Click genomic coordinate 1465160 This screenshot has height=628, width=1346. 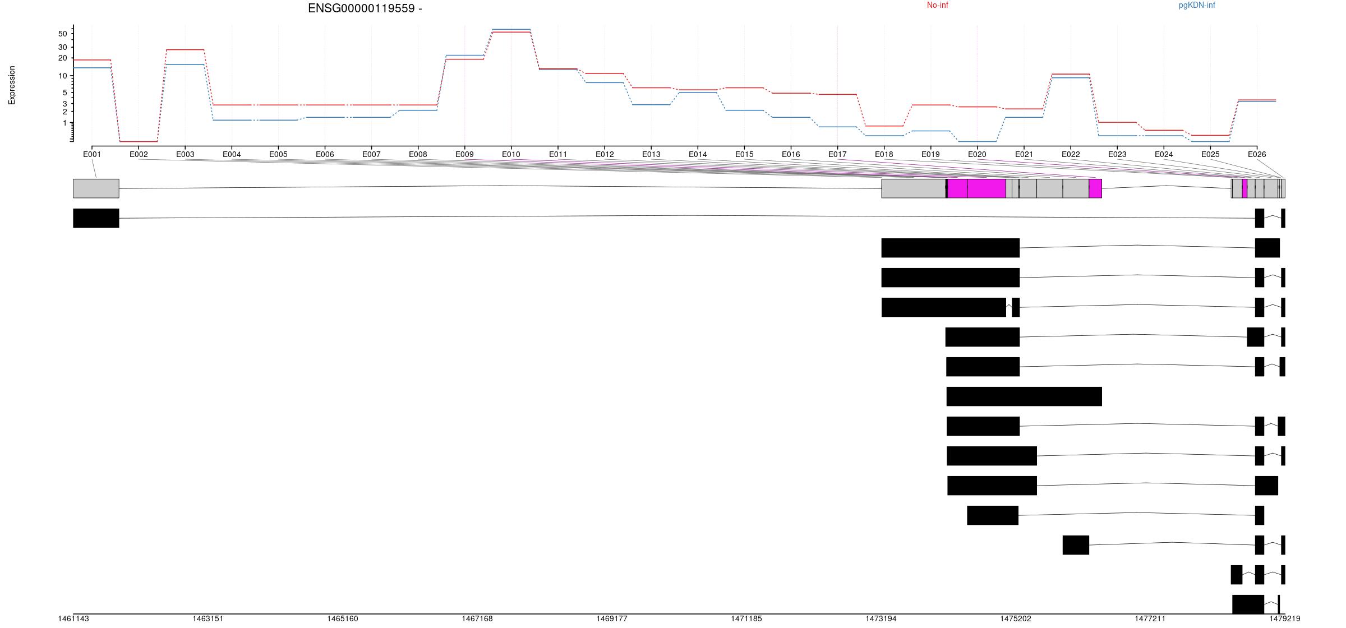343,619
